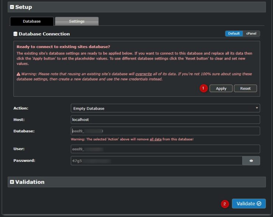Switch to the Database tab
This screenshot has height=217, width=273.
32,21
